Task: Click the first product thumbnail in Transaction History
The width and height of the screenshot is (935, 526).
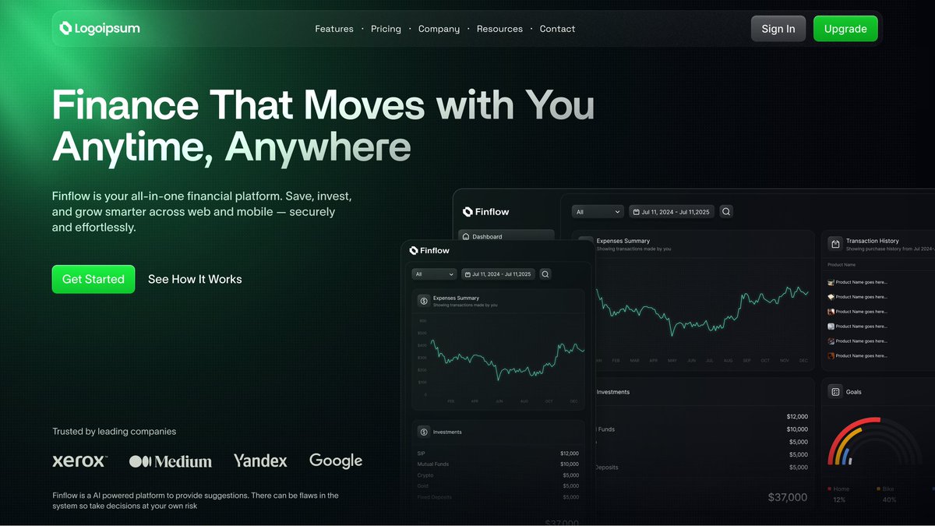Action: pyautogui.click(x=831, y=282)
